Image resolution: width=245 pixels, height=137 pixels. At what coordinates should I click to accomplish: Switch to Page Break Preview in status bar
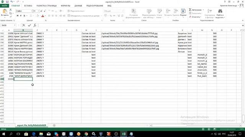pyautogui.click(x=215, y=129)
